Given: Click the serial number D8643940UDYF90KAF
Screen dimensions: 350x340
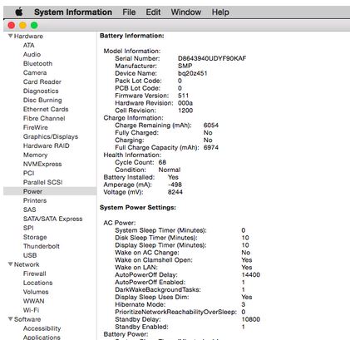Looking at the screenshot, I should click(x=212, y=58).
